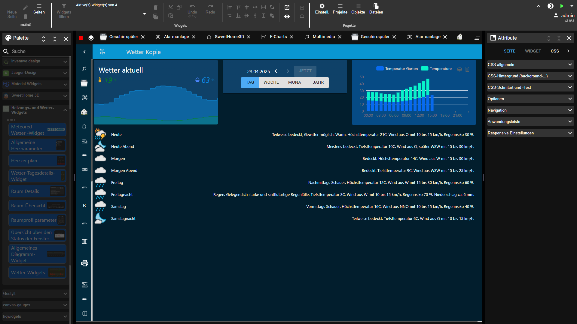Select the WOCHE time range option
This screenshot has height=324, width=577.
(271, 82)
